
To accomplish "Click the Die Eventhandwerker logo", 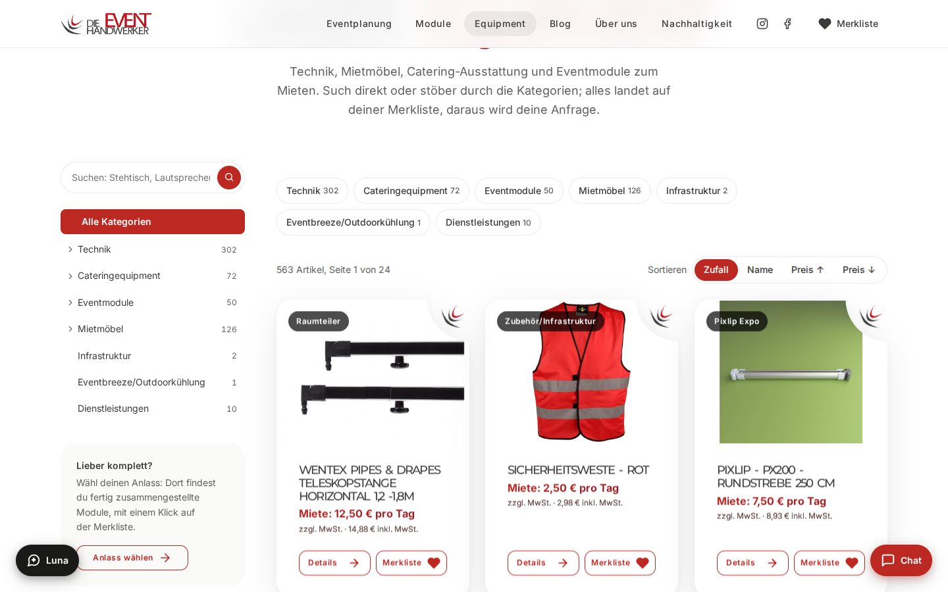I will [x=106, y=24].
